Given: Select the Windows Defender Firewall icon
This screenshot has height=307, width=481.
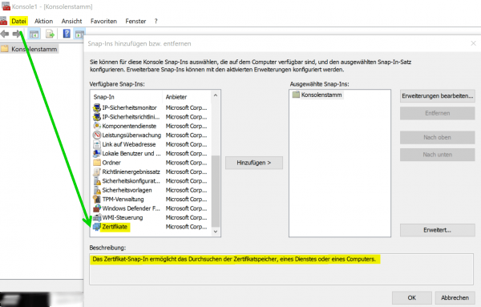Looking at the screenshot, I should pyautogui.click(x=97, y=208).
